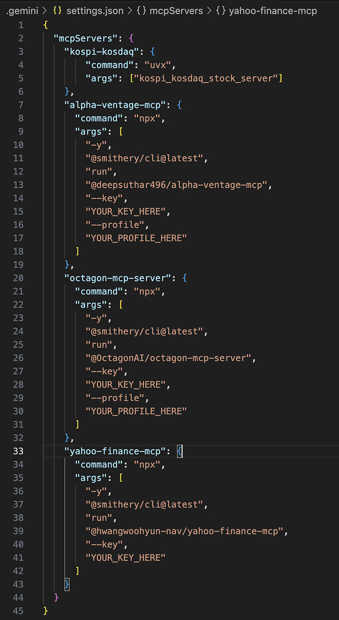339x620 pixels.
Task: Select the yahoo-finance-mcp breadcrumb item
Action: click(273, 10)
